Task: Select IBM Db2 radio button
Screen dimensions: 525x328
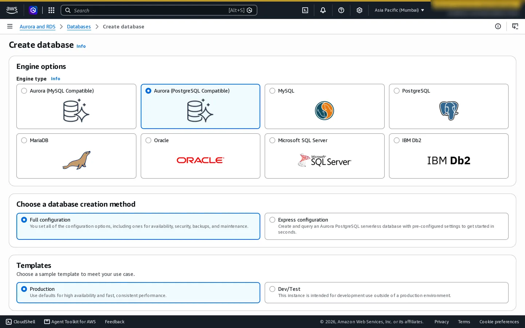Action: [x=397, y=140]
